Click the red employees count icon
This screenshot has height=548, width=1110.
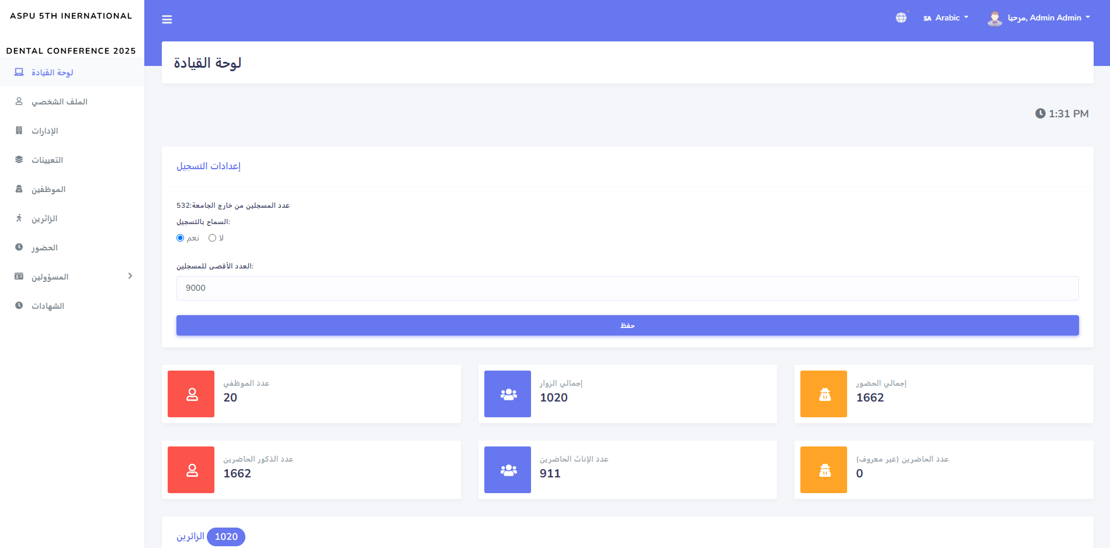[191, 394]
